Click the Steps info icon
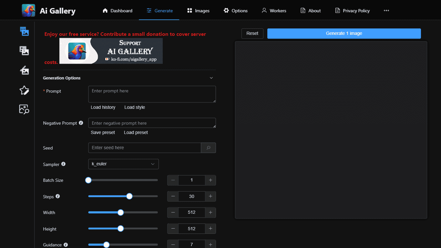 point(58,196)
